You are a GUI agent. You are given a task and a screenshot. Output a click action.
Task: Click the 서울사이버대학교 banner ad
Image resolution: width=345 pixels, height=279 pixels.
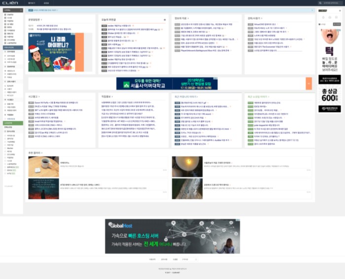[167, 84]
